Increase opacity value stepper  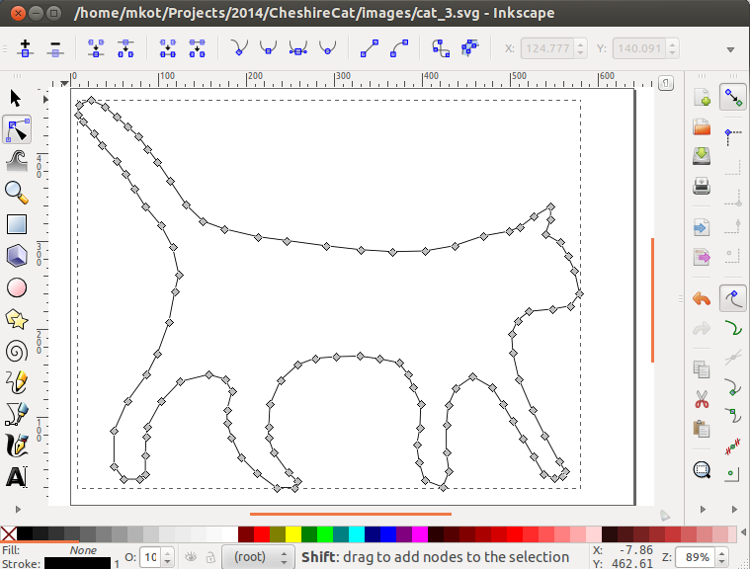(x=167, y=553)
